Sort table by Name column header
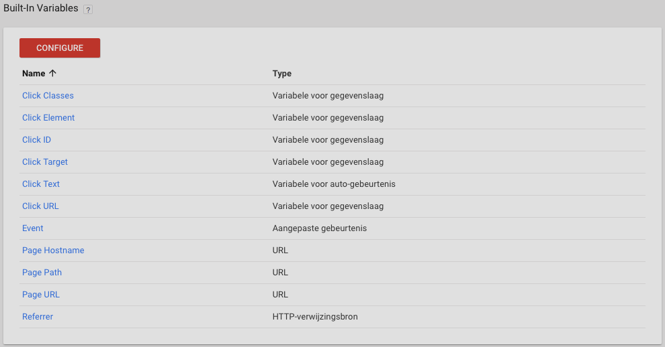 point(34,74)
